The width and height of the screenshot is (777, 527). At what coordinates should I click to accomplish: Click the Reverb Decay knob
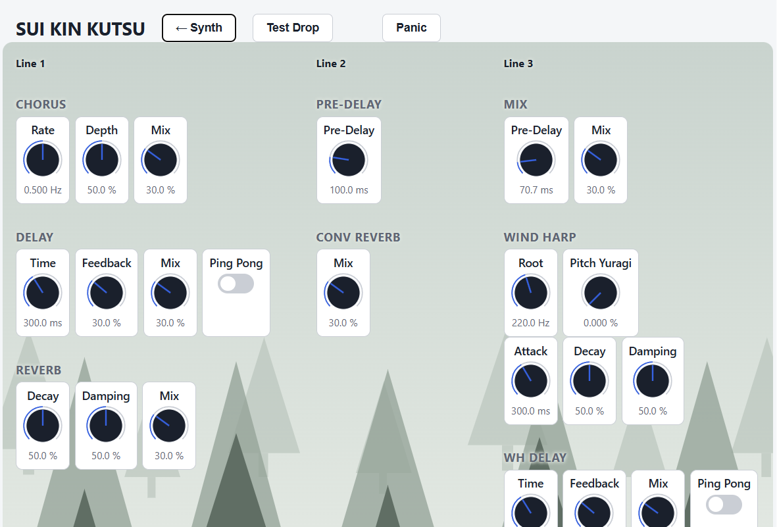[43, 426]
